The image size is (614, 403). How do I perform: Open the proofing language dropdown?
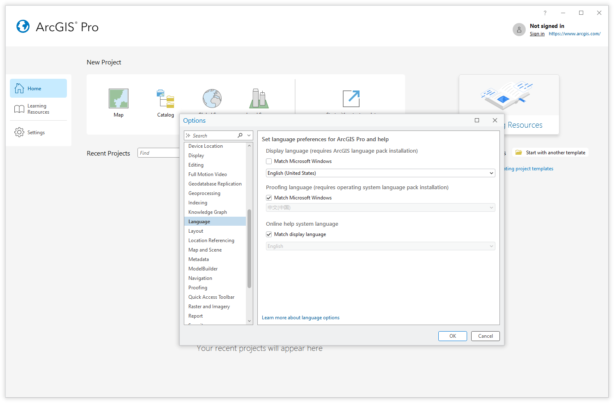coord(380,208)
